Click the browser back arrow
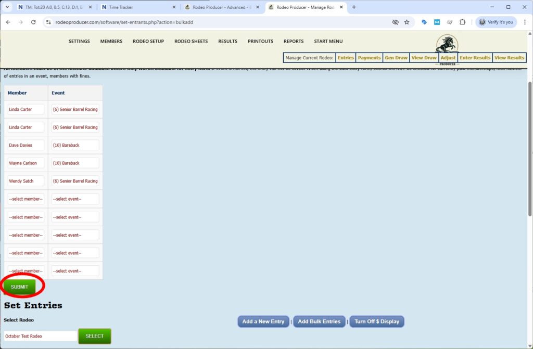Image resolution: width=533 pixels, height=349 pixels. point(8,22)
